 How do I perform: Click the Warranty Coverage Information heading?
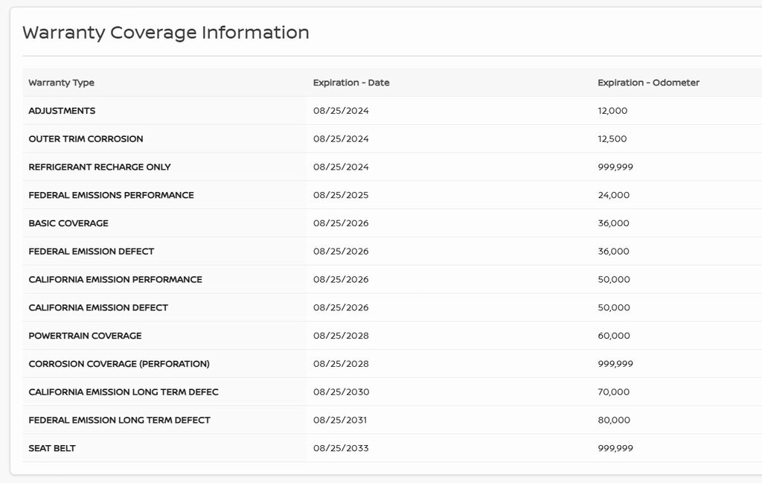(165, 33)
